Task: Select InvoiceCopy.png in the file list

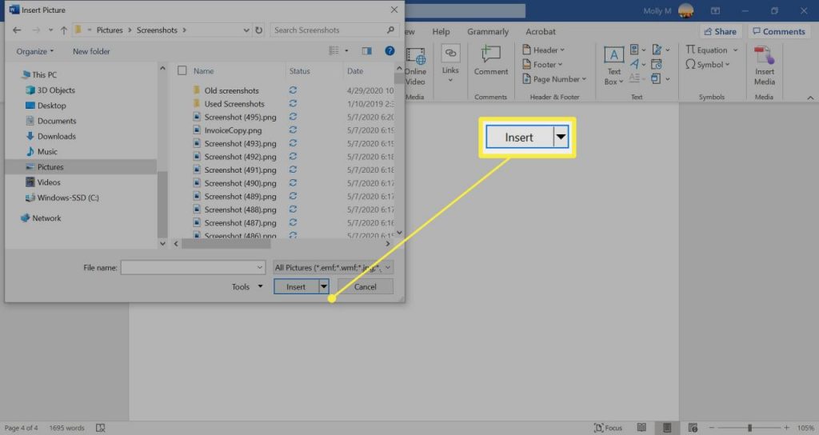Action: click(233, 130)
